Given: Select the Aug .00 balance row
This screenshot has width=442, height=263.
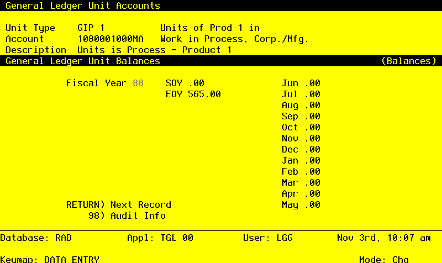Looking at the screenshot, I should point(301,105).
